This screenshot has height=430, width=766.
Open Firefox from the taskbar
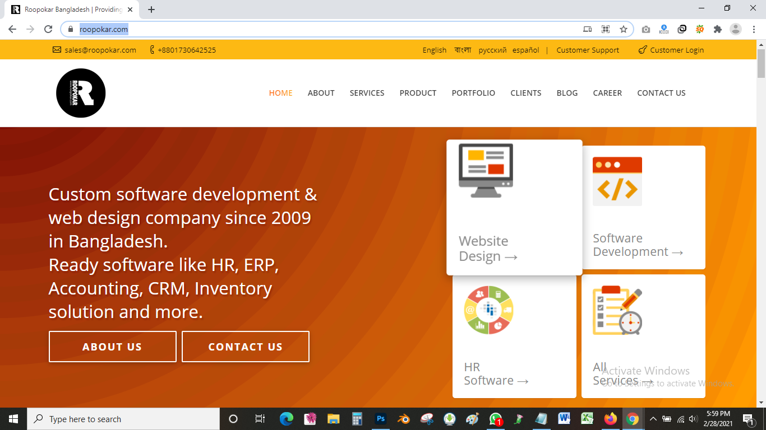[610, 419]
